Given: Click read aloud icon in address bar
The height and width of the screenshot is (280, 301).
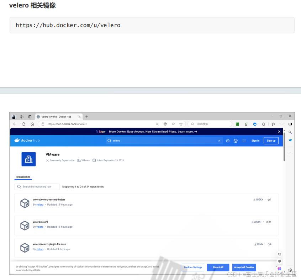Looking at the screenshot, I should tap(173, 124).
